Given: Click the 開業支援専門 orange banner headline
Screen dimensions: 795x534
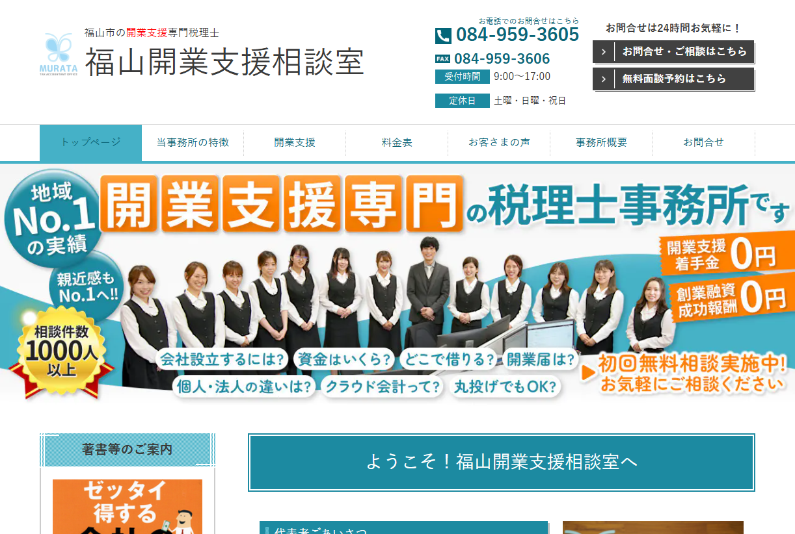Looking at the screenshot, I should (282, 203).
